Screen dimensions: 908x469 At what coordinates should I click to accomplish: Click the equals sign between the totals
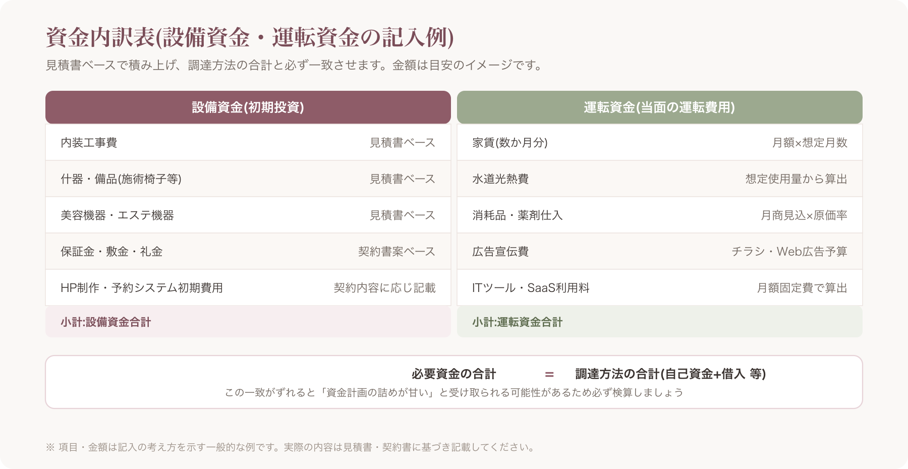549,374
